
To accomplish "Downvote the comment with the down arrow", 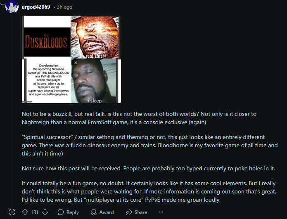I will point(45,212).
